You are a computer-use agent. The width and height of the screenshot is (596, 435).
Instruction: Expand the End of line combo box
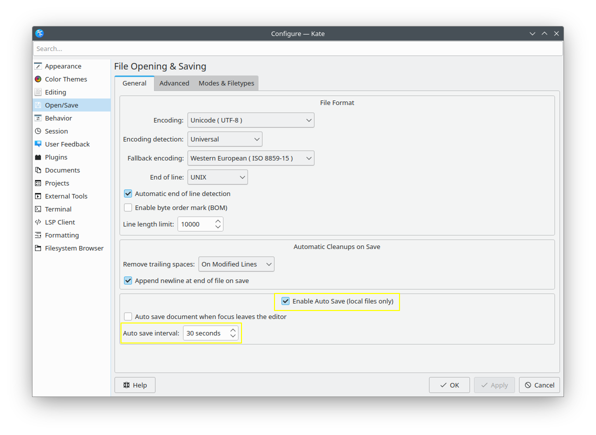pos(217,177)
